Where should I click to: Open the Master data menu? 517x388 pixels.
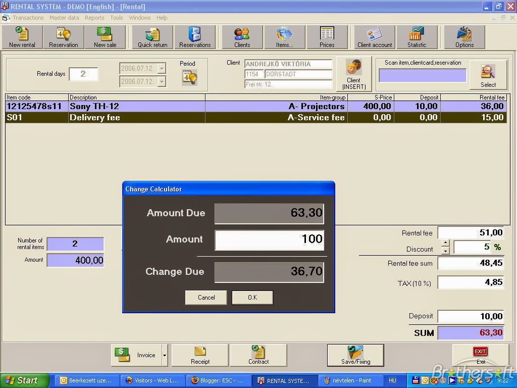click(x=64, y=18)
